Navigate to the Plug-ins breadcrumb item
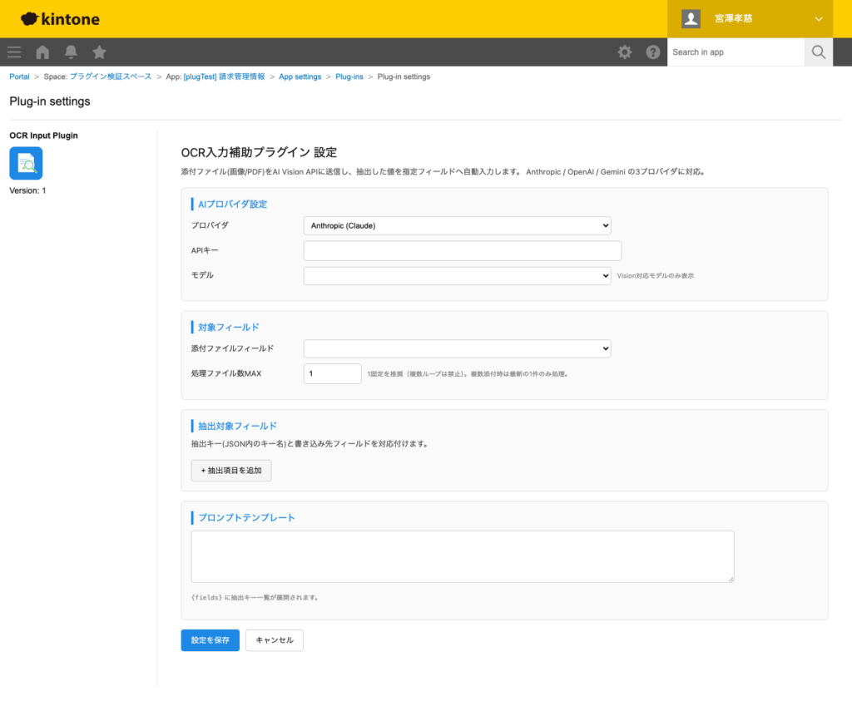This screenshot has width=852, height=701. (x=349, y=76)
